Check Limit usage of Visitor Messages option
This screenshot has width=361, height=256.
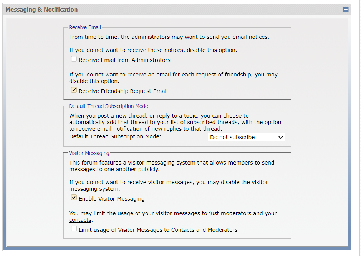74,229
